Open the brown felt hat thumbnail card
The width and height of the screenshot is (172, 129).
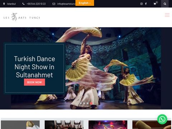[152, 125]
